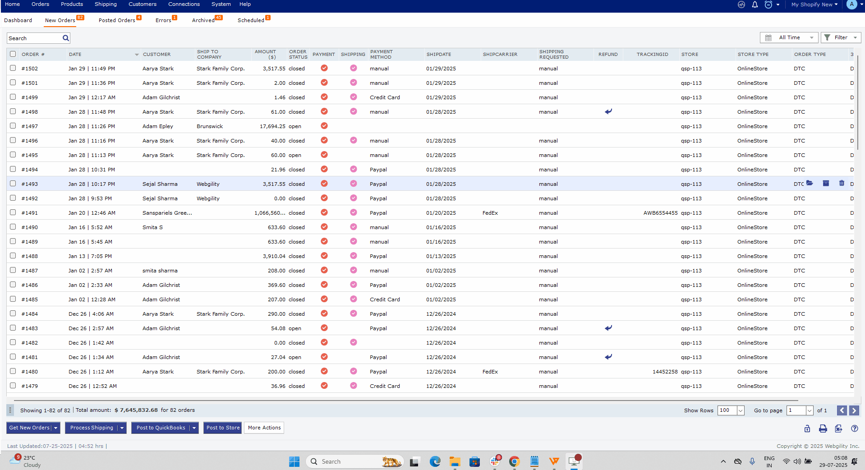Click the export to Excel icon
This screenshot has width=865, height=470.
(838, 429)
